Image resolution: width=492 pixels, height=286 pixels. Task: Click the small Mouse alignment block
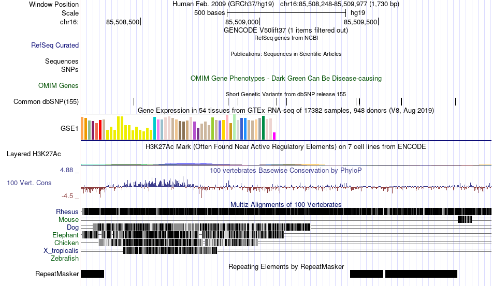point(465,219)
